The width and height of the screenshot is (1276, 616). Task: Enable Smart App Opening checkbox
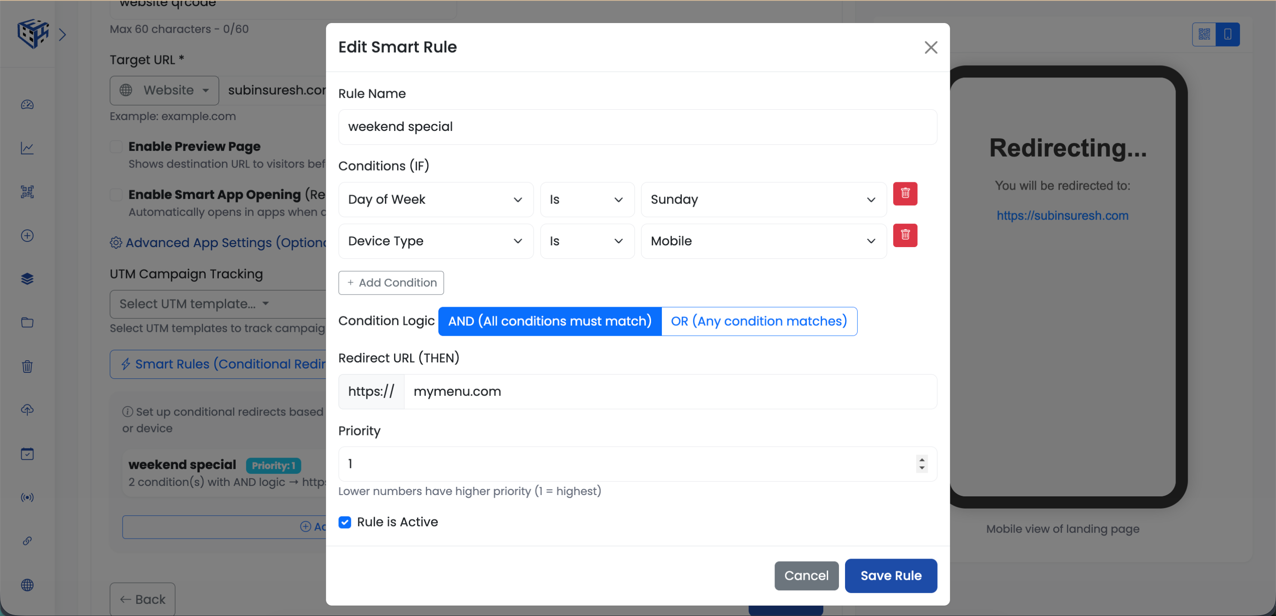[x=115, y=194]
